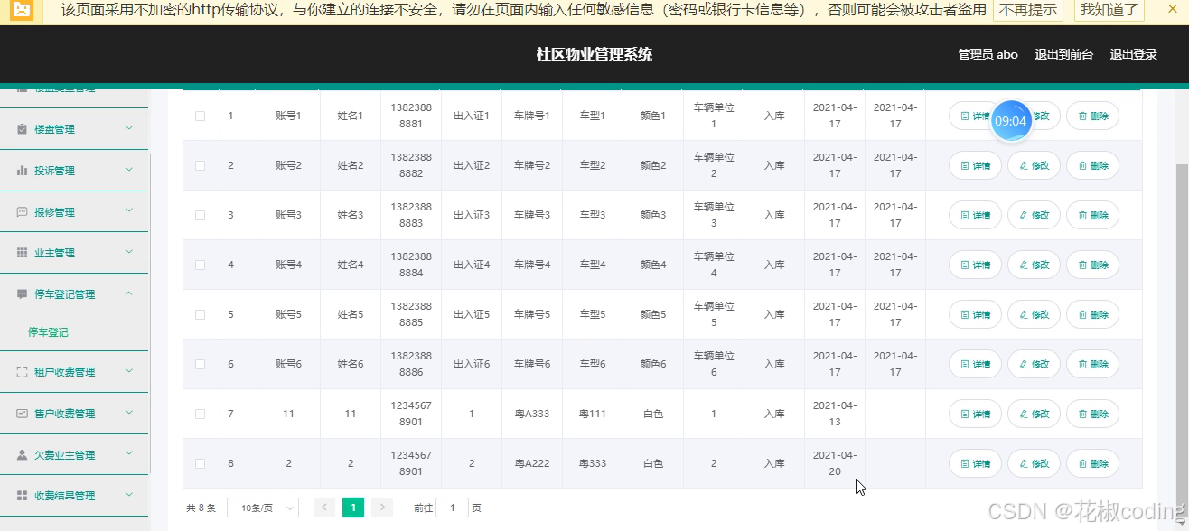Screen dimensions: 1189x531
Task: Click the 报修管理 chat icon
Action: 23,212
